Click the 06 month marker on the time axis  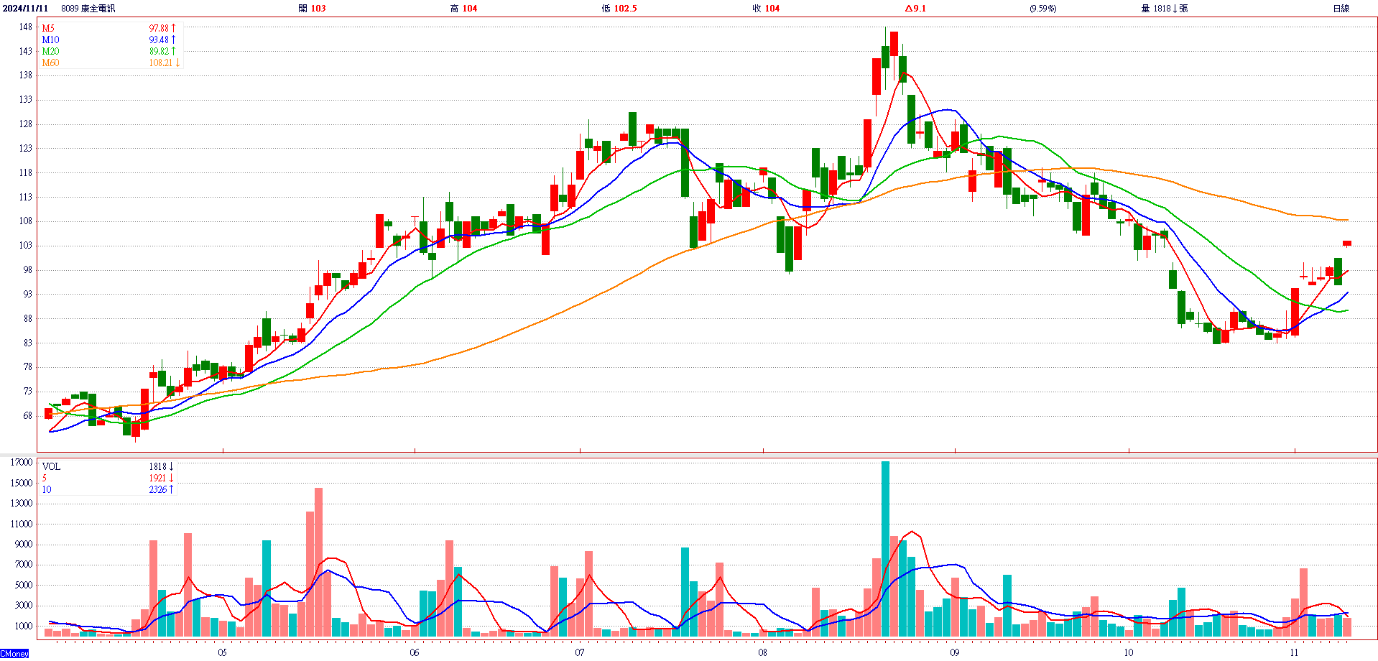point(415,652)
